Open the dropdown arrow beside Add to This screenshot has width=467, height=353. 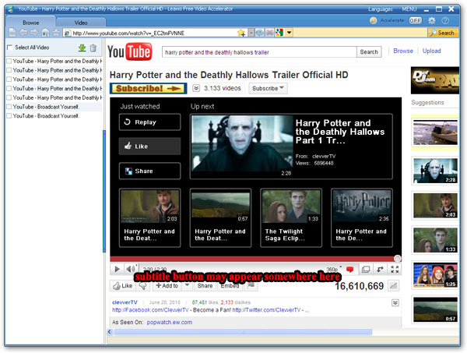coord(187,285)
